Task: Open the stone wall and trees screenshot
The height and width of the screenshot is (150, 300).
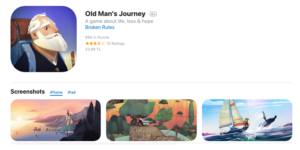Action: 151,120
